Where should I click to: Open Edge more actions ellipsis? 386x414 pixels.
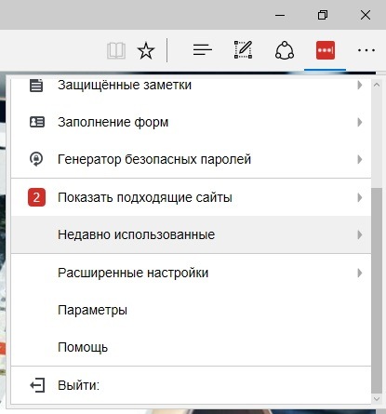tap(366, 50)
